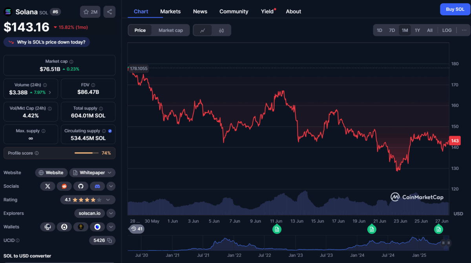Expand more Wallets chevron
The height and width of the screenshot is (263, 471).
click(111, 227)
